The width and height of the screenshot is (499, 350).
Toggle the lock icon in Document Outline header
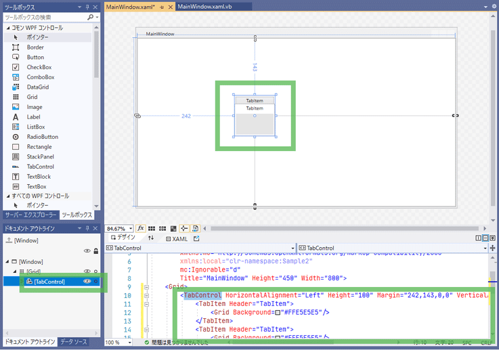97,251
